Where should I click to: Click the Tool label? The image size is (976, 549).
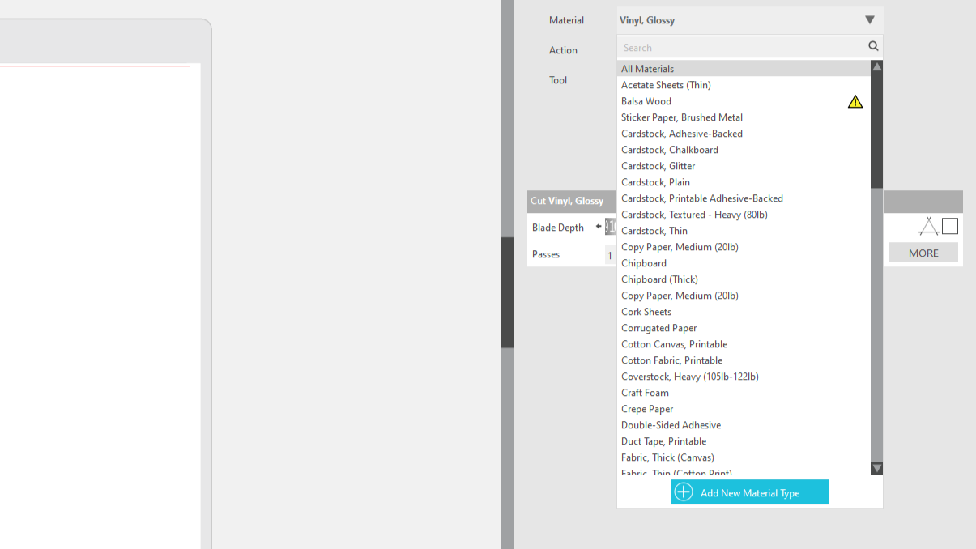tap(558, 80)
